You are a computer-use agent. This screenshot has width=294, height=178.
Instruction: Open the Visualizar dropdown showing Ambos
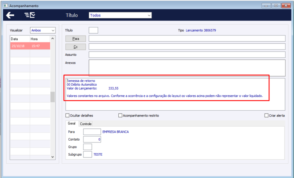click(x=43, y=30)
